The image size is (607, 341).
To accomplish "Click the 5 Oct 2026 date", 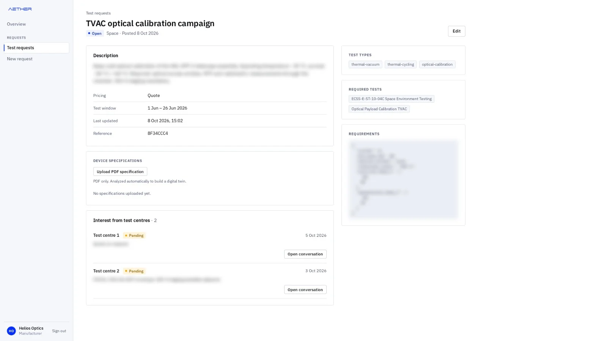I will click(316, 235).
